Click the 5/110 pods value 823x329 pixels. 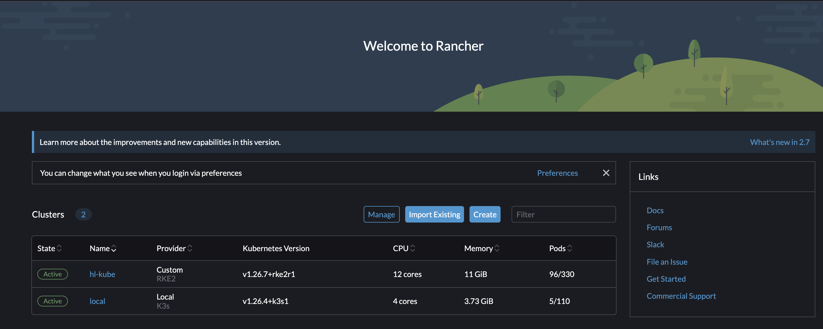point(559,301)
